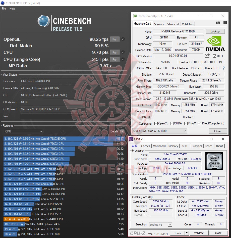This screenshot has height=238, width=231.
Task: Select ranking row Intel Xeon CPU W5590
Action: tap(64, 204)
